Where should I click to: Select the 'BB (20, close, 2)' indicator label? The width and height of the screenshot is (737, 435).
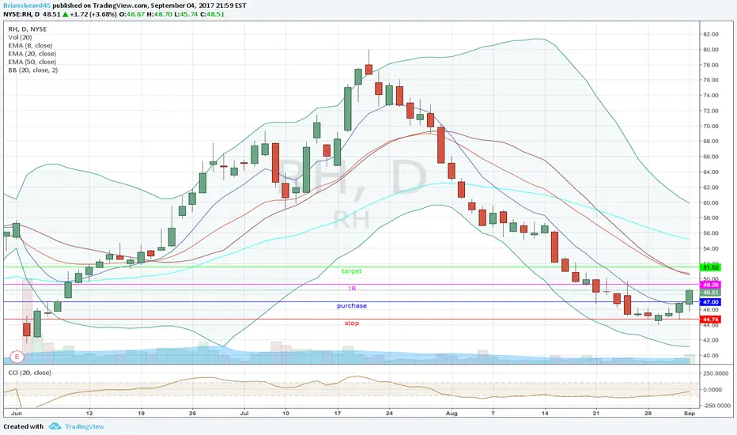[33, 70]
